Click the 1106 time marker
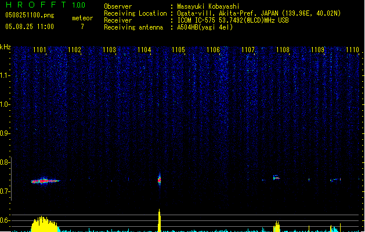 point(213,50)
